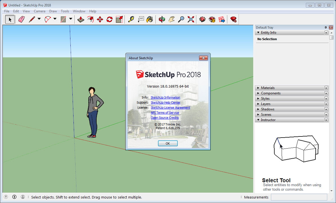Image resolution: width=336 pixels, height=203 pixels.
Task: Close the Instructor panel
Action: pos(326,120)
